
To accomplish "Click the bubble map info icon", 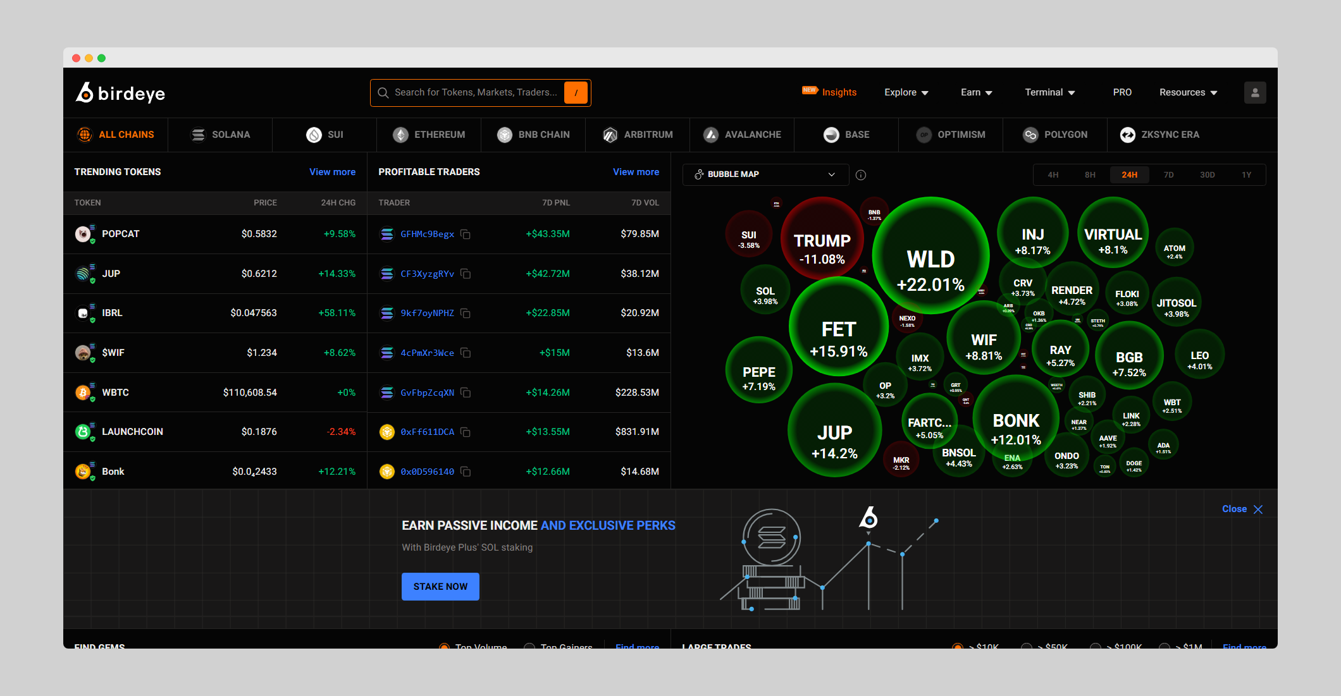I will tap(861, 175).
